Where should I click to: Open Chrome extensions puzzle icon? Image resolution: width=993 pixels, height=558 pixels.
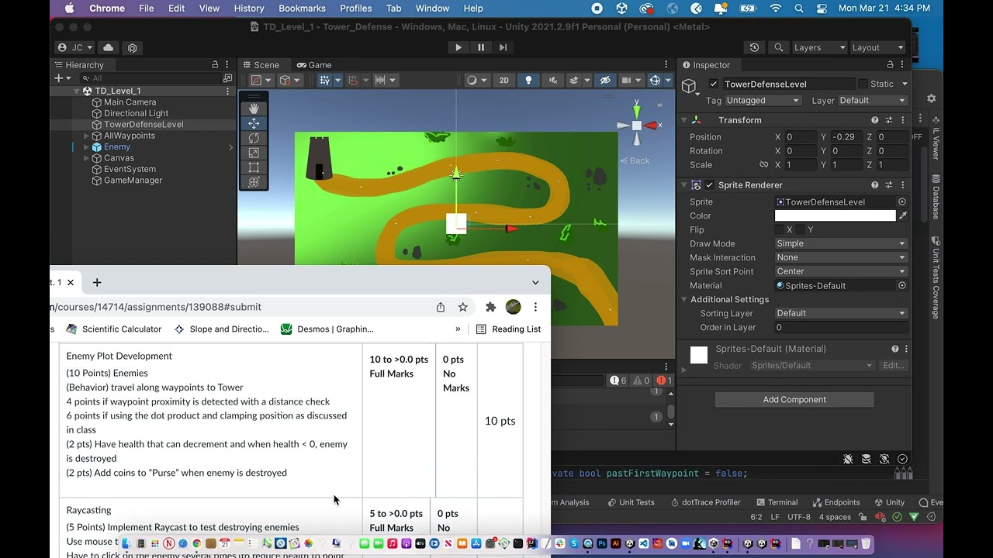(x=490, y=307)
